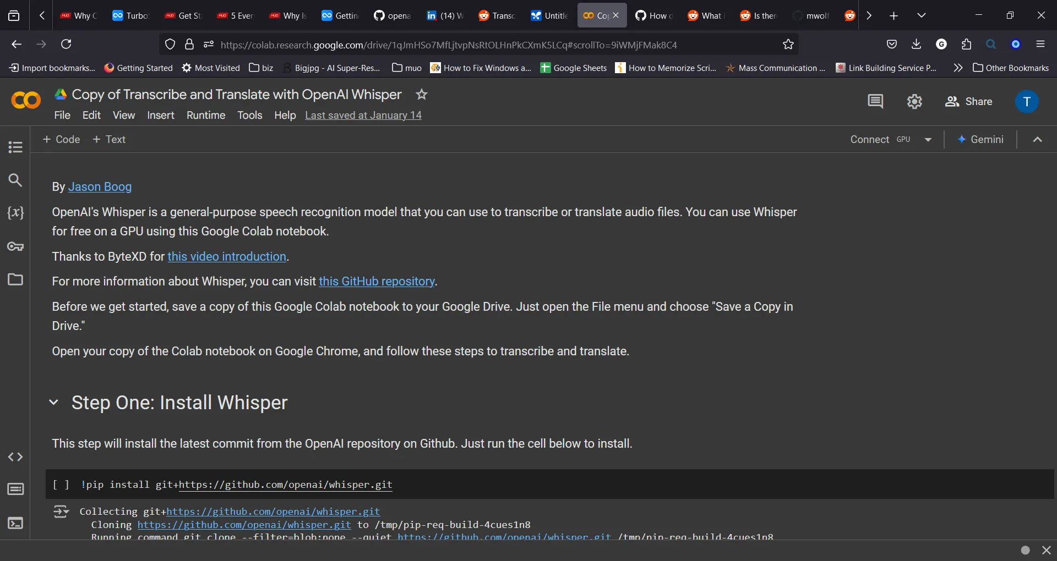
Task: Open the Tools menu
Action: click(249, 115)
